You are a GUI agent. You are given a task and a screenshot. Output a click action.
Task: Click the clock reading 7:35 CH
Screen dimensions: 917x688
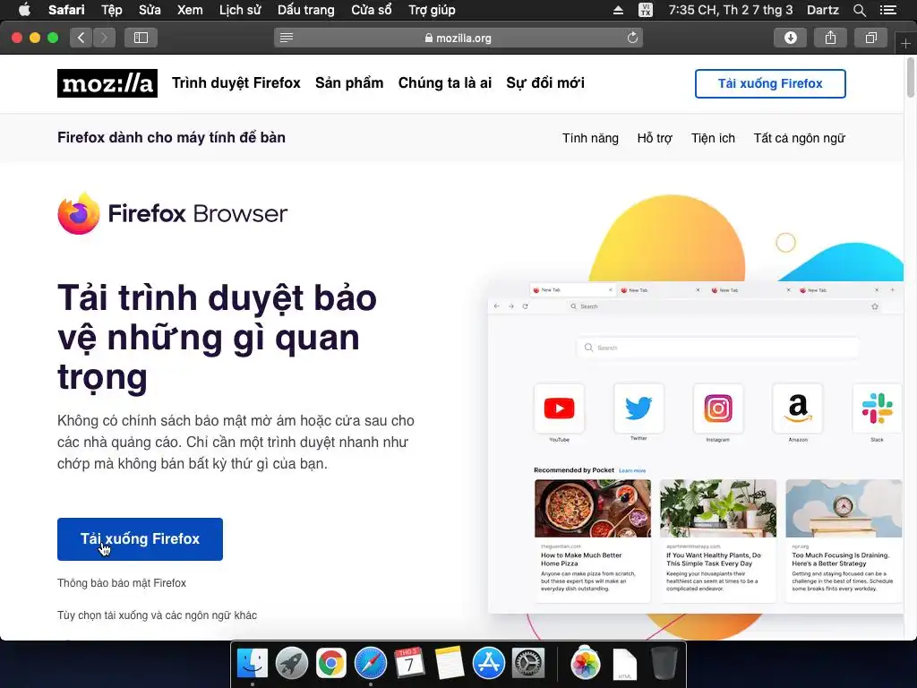(730, 10)
